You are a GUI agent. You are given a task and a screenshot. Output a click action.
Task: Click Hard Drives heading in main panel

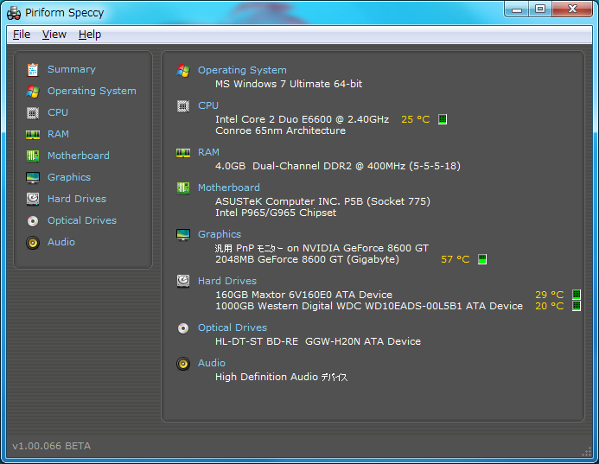coord(227,281)
